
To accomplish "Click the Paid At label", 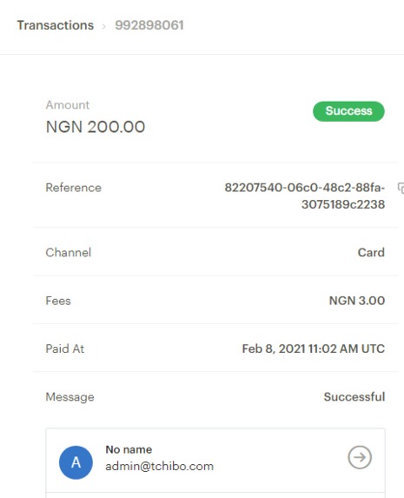I will [65, 349].
